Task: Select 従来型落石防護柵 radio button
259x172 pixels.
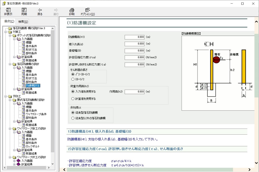Action: (x=73, y=113)
